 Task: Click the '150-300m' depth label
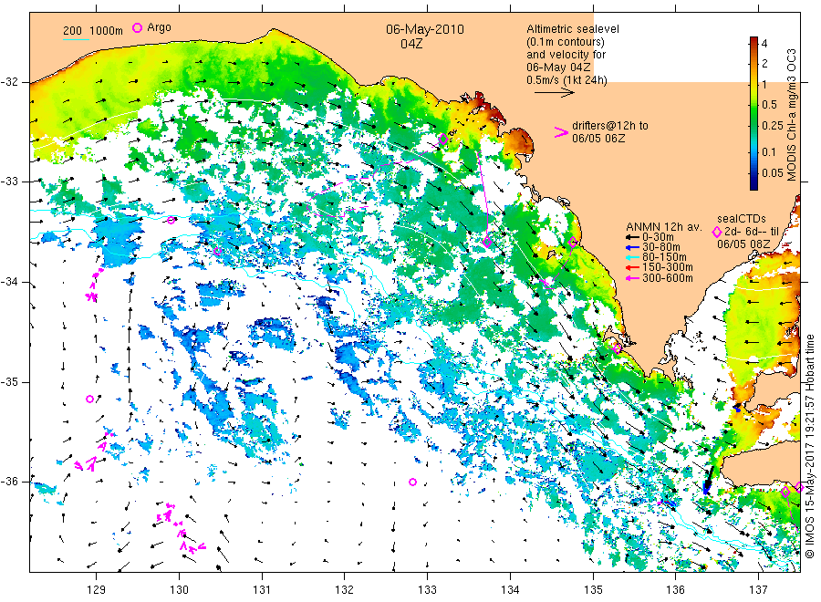[668, 267]
